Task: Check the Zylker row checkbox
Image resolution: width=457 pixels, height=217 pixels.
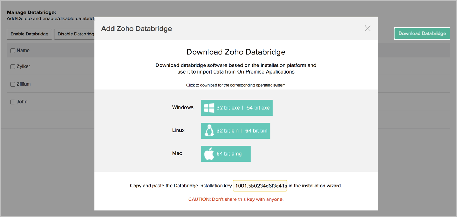Action: [13, 66]
